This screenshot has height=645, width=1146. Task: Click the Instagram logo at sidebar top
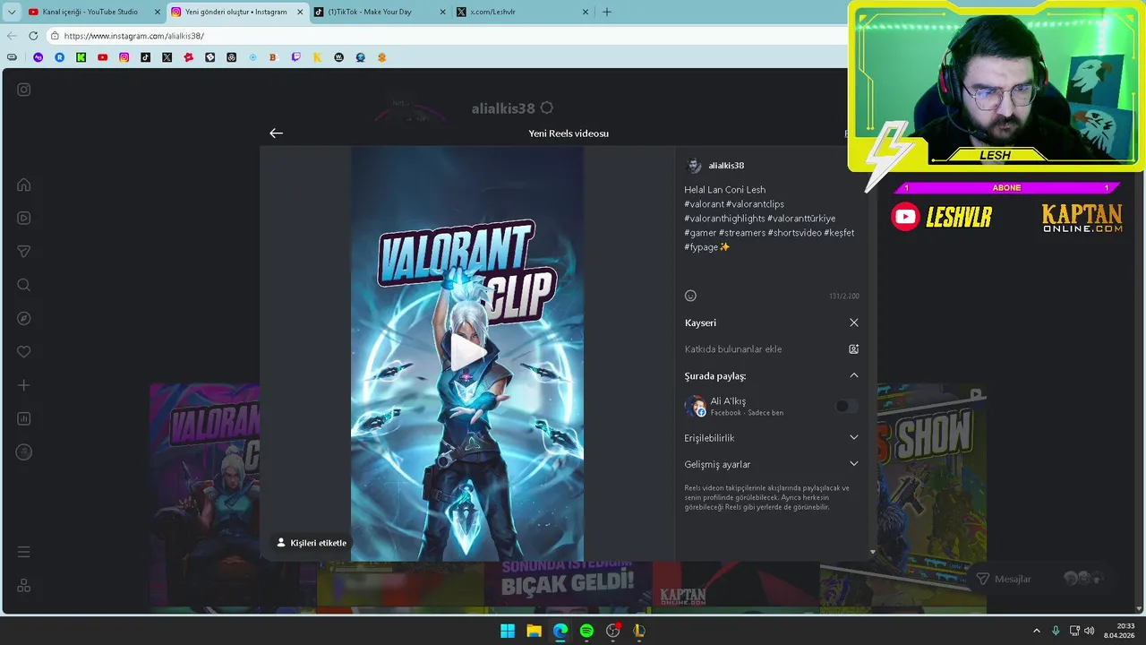point(24,90)
